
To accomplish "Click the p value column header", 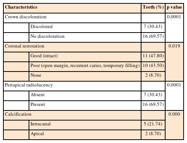I will 175,8.
